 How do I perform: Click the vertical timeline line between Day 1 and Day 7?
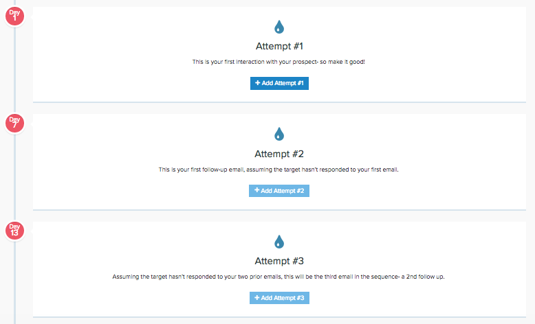coord(14,69)
